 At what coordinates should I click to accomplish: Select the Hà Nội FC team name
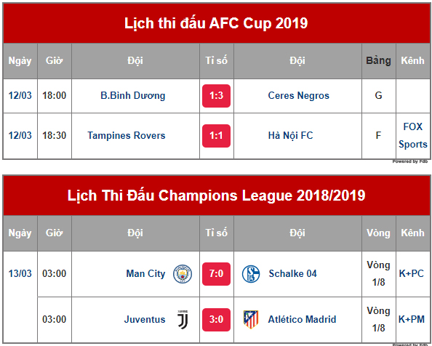[x=291, y=135]
